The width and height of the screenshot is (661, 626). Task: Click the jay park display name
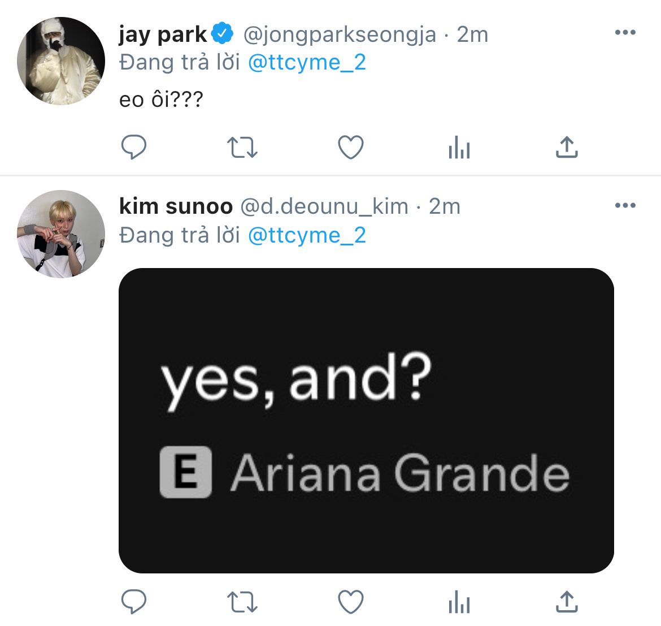tap(163, 34)
